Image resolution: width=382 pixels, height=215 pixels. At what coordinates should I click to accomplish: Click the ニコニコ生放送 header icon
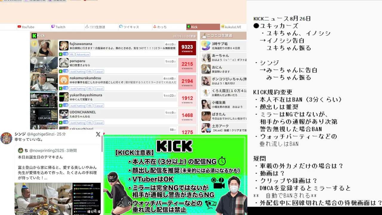click(x=204, y=36)
